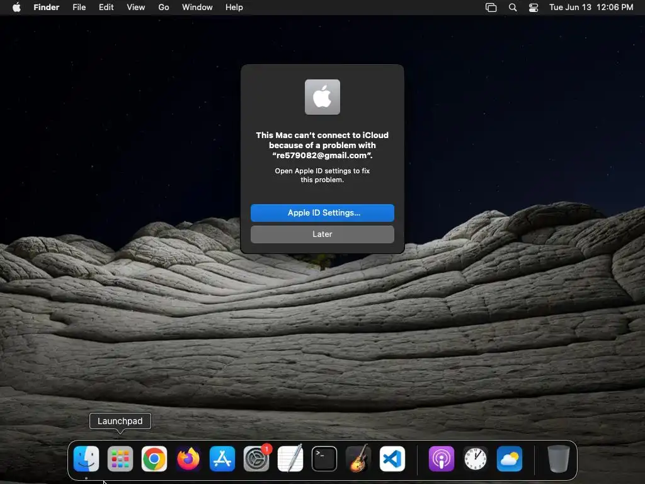Open the Clock app icon
This screenshot has width=645, height=484.
click(476, 459)
